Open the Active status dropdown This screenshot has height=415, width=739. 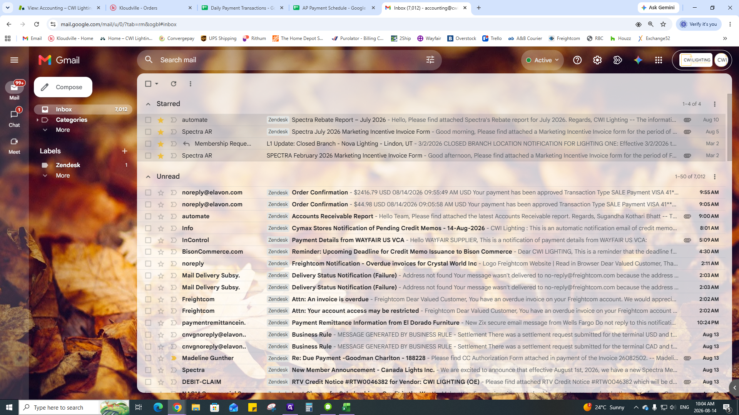pyautogui.click(x=542, y=60)
